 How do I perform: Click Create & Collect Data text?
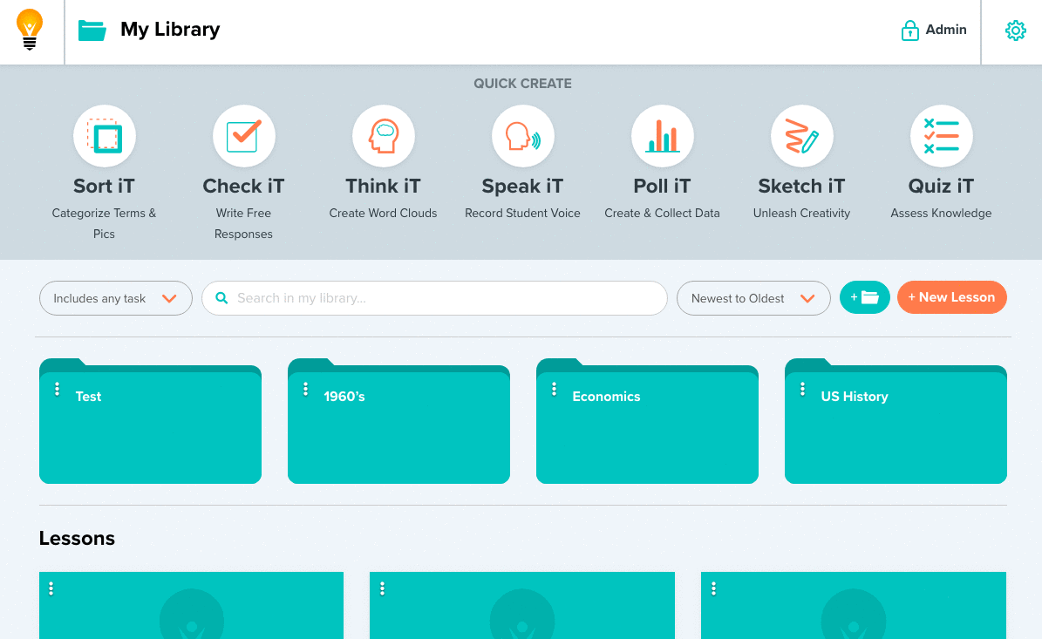pos(663,214)
